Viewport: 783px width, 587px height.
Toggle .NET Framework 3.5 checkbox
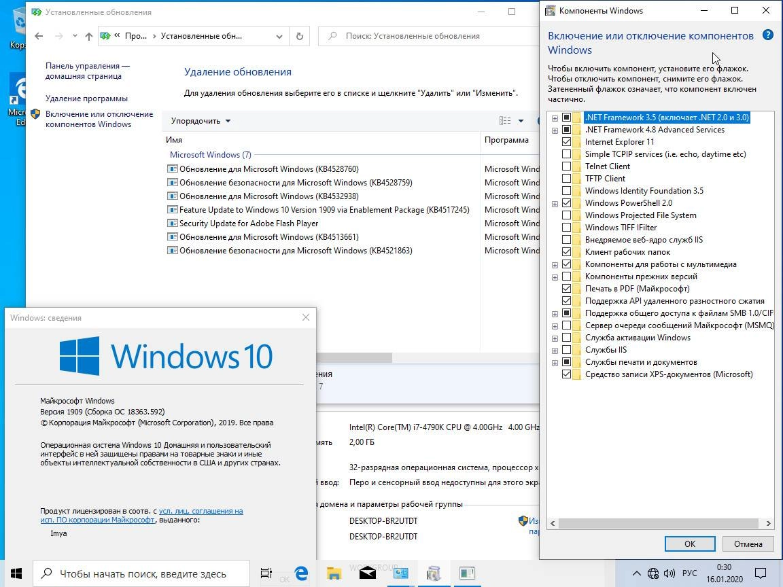coord(566,118)
